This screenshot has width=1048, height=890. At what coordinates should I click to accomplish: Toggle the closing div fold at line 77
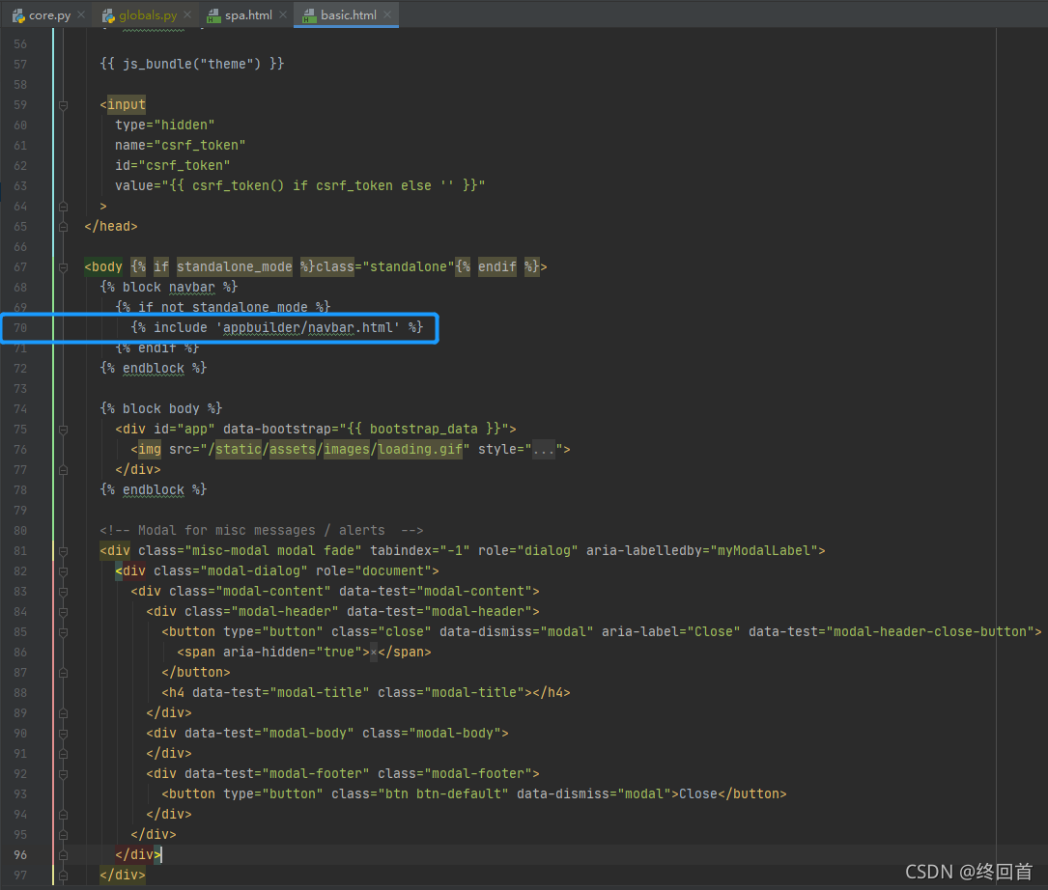63,470
